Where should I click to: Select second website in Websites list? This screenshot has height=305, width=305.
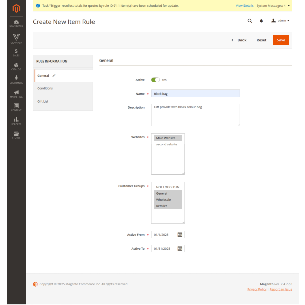coord(167,144)
